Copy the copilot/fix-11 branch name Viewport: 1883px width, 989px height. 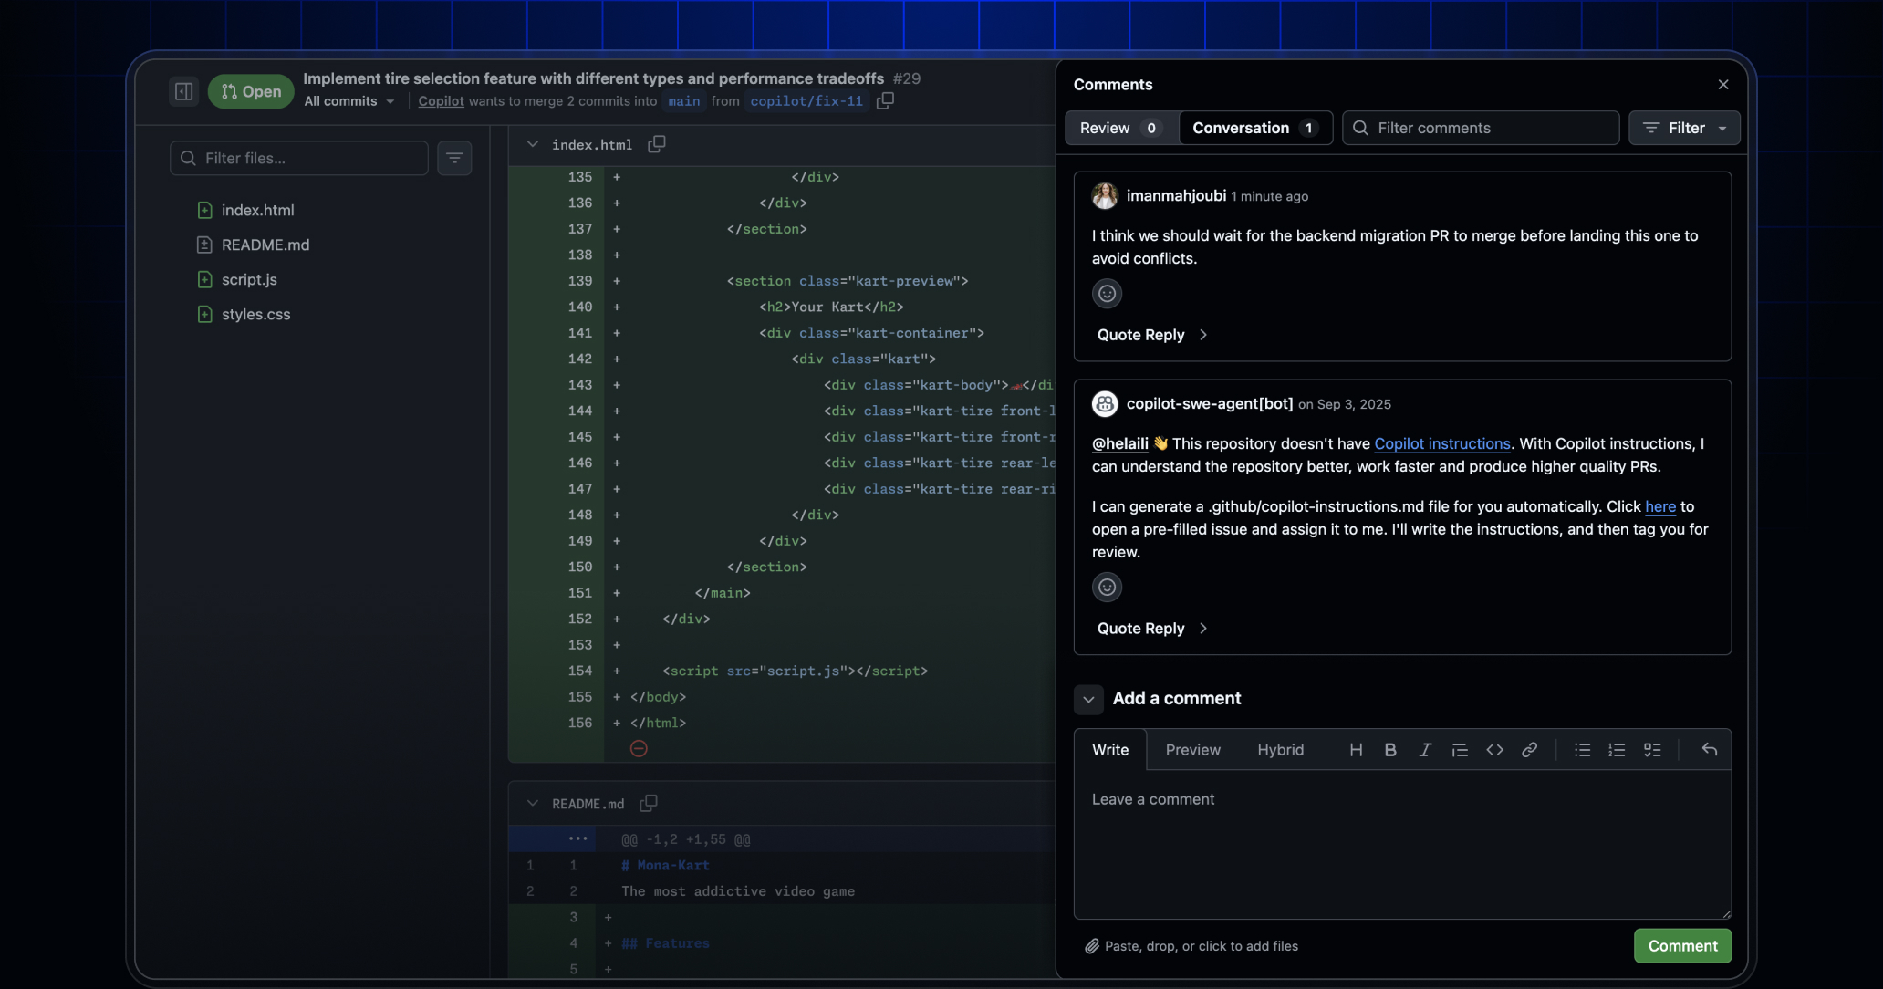[883, 101]
